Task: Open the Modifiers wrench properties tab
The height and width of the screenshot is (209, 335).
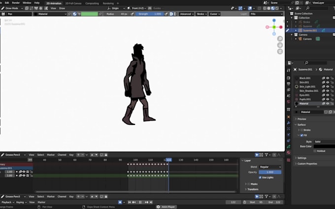Action: (288, 123)
